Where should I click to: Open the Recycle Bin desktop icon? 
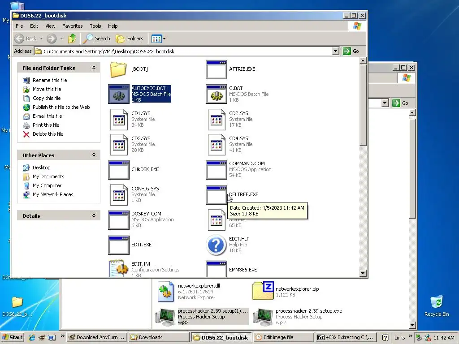click(x=437, y=305)
